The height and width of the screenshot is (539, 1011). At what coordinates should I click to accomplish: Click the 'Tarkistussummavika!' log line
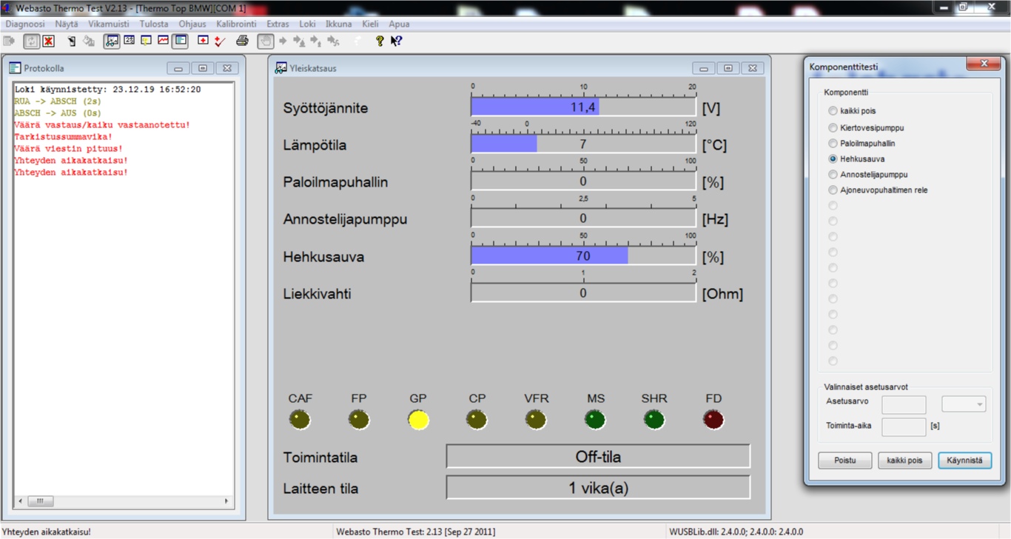coord(63,137)
